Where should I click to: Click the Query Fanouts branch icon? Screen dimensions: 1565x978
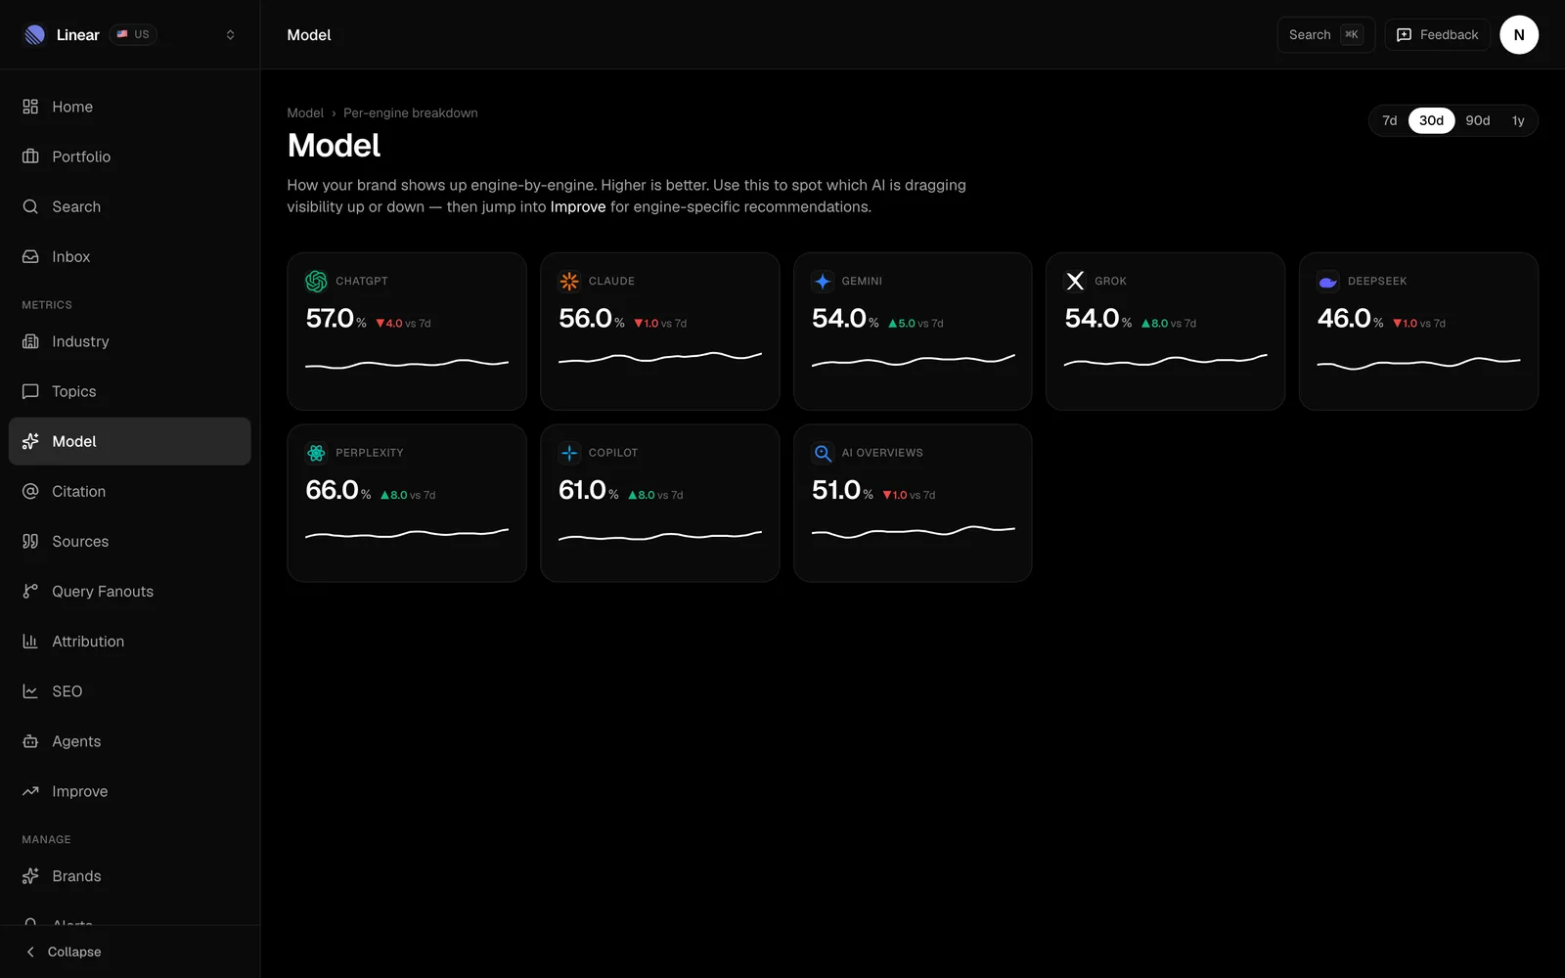30,591
